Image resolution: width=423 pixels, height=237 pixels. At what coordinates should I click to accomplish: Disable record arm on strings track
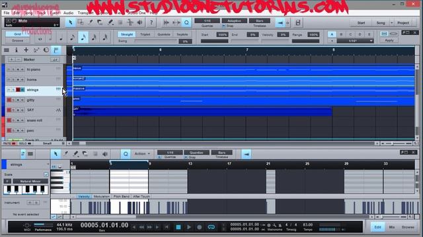(x=18, y=90)
